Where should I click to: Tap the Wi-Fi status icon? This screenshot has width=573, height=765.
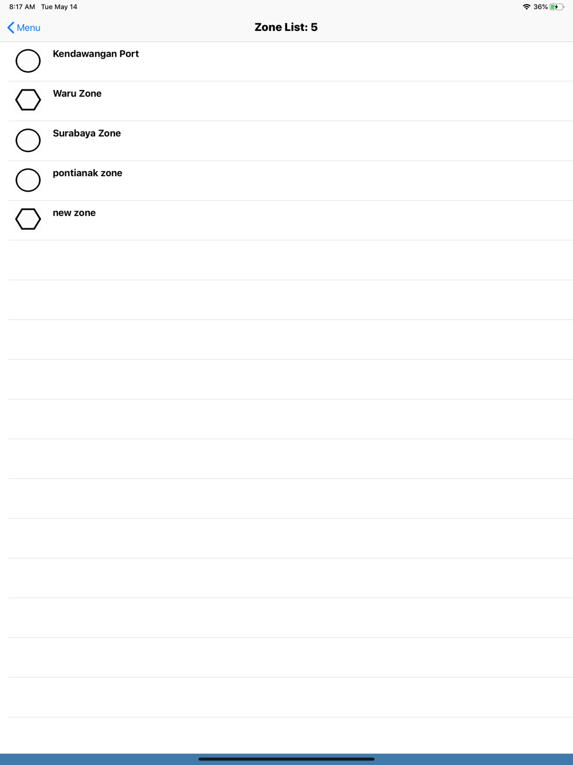coord(526,7)
